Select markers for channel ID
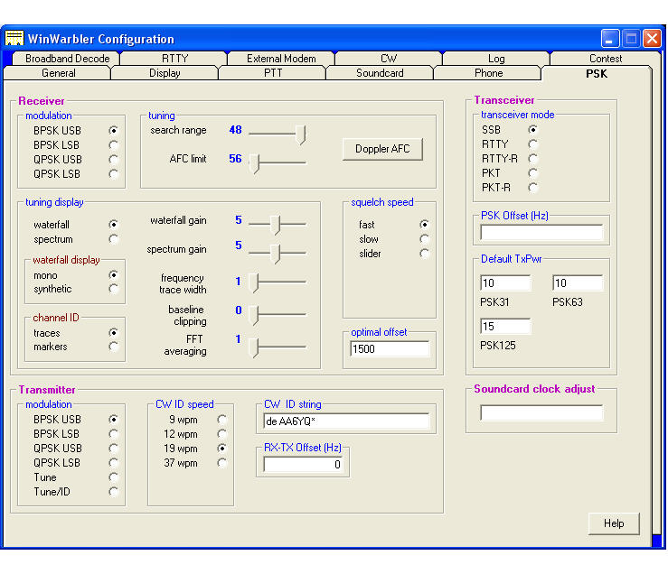 click(x=113, y=347)
